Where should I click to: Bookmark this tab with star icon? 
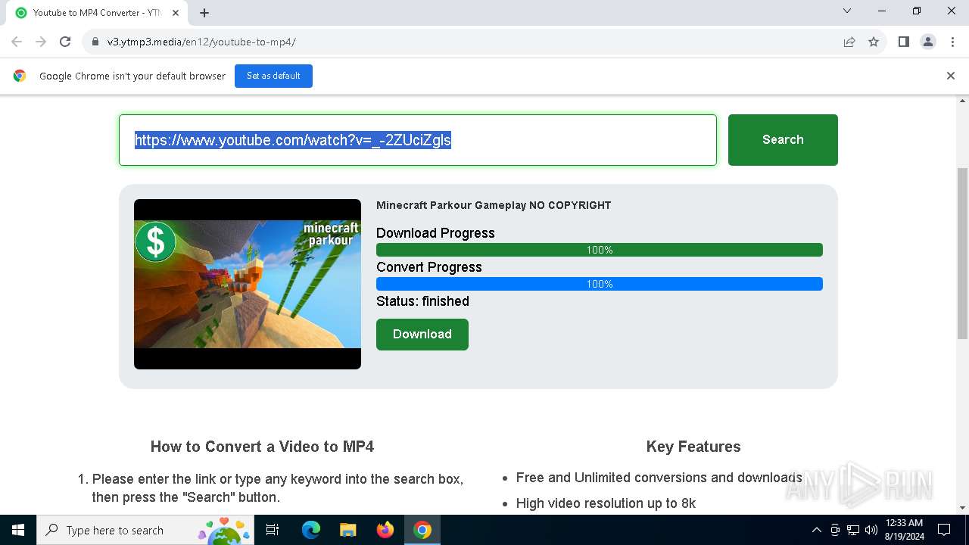pos(874,42)
